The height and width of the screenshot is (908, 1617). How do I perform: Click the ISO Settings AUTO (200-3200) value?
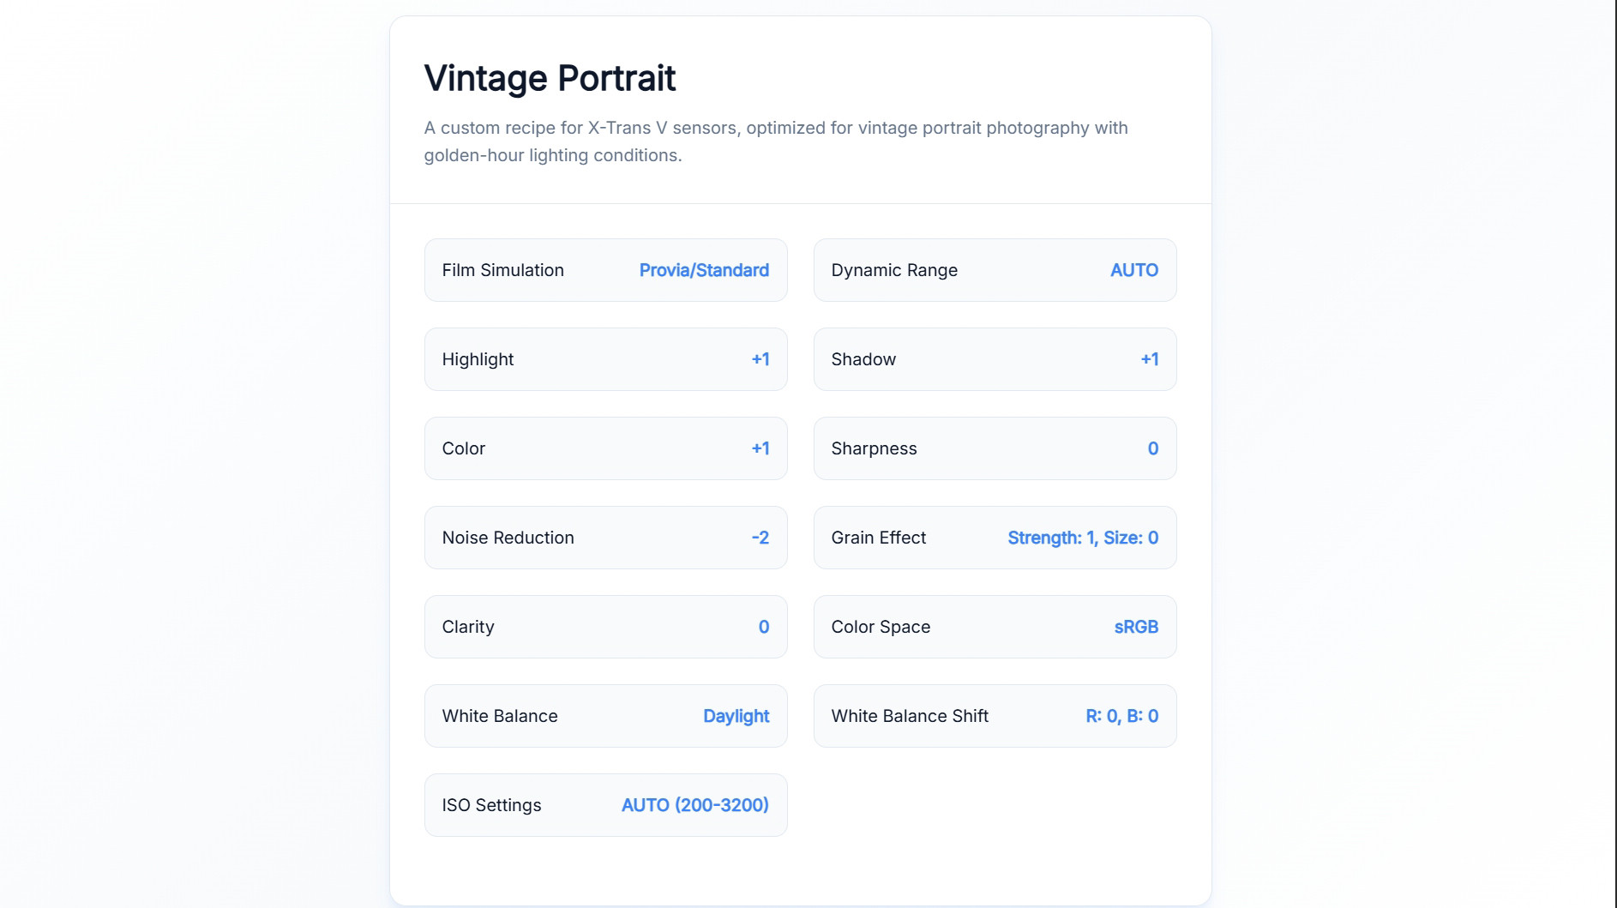coord(694,805)
